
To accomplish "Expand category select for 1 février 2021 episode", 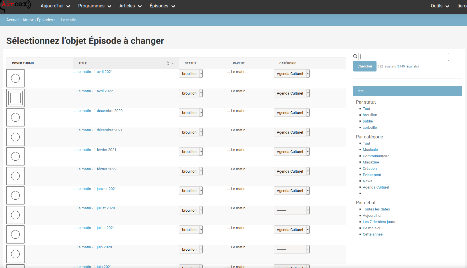I will (291, 152).
